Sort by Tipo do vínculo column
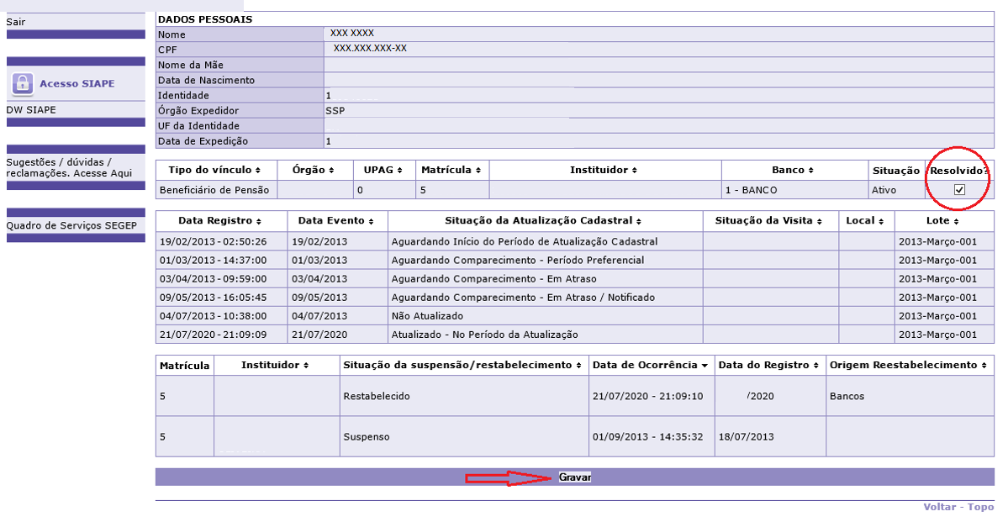The width and height of the screenshot is (1008, 522). [214, 171]
